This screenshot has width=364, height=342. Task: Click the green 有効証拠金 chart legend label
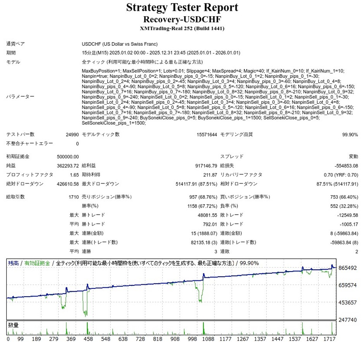pyautogui.click(x=37, y=263)
